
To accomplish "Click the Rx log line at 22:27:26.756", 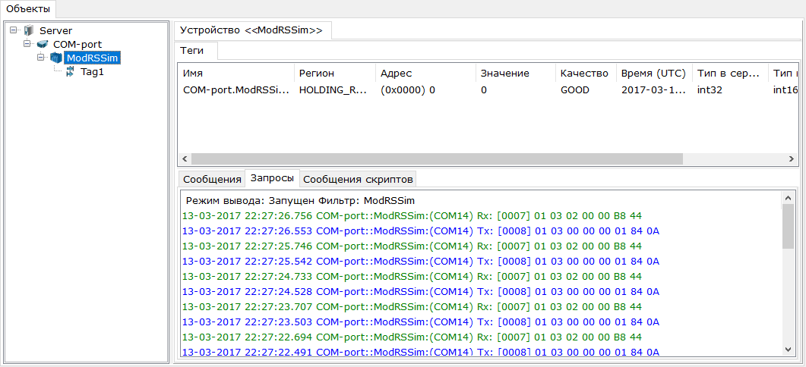I will coord(412,216).
